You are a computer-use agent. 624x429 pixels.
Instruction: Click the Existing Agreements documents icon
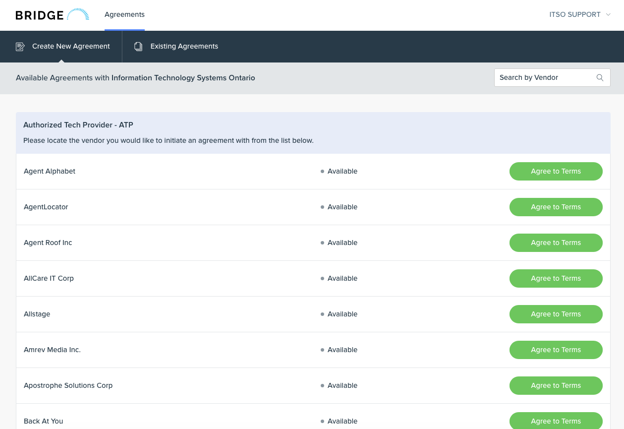(138, 47)
